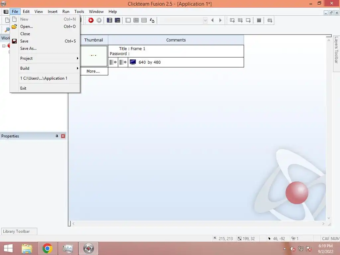The image size is (340, 255).
Task: Click the Password : field text
Action: point(120,54)
